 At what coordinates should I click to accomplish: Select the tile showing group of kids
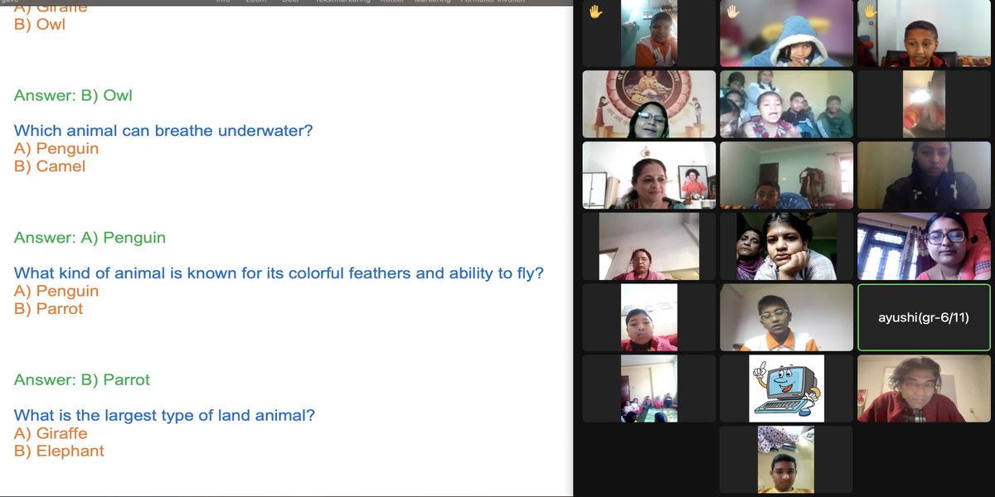786,104
